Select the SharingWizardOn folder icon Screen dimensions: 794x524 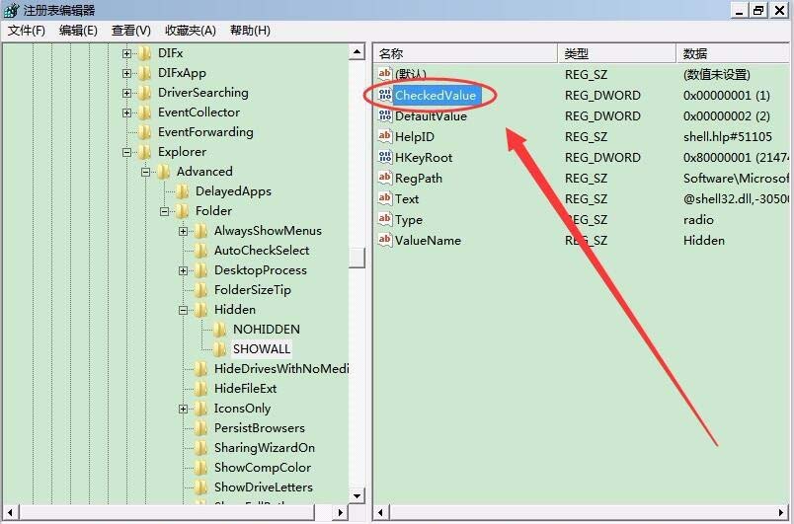pyautogui.click(x=201, y=448)
